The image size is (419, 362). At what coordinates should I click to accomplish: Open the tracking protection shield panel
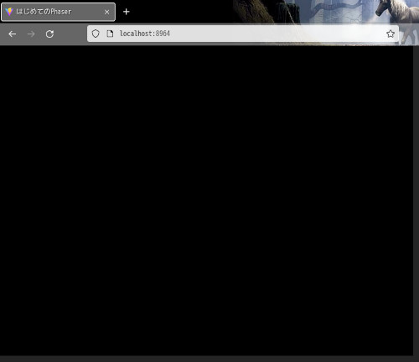pos(96,34)
